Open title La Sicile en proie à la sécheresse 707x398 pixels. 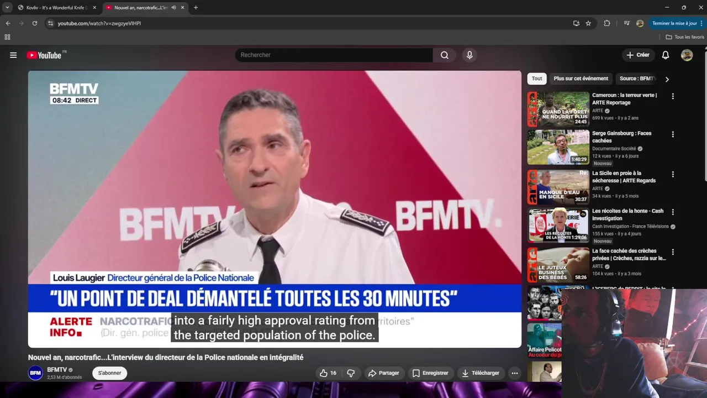point(624,177)
